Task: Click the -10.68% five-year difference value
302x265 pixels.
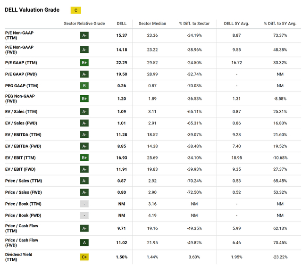Action: click(x=280, y=158)
